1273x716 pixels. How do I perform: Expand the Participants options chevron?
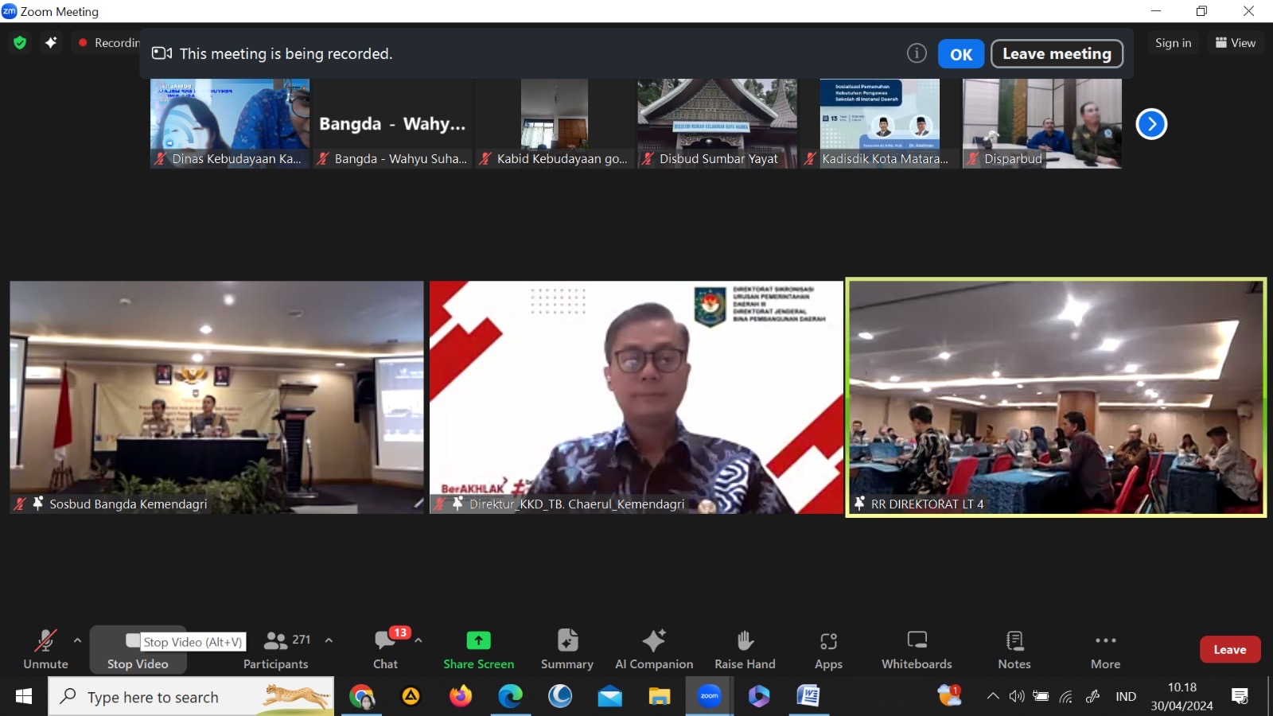tap(329, 640)
